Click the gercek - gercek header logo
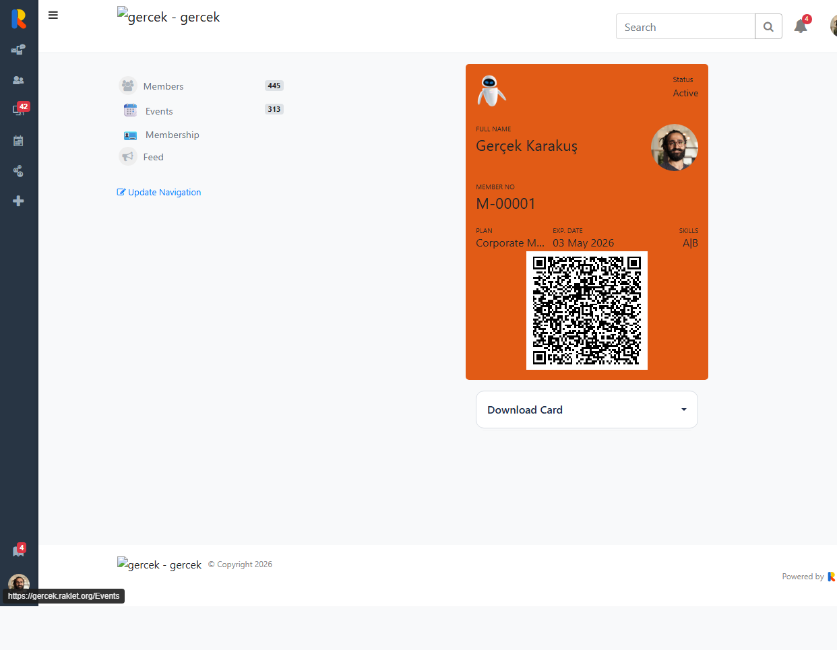The image size is (837, 650). pyautogui.click(x=168, y=17)
